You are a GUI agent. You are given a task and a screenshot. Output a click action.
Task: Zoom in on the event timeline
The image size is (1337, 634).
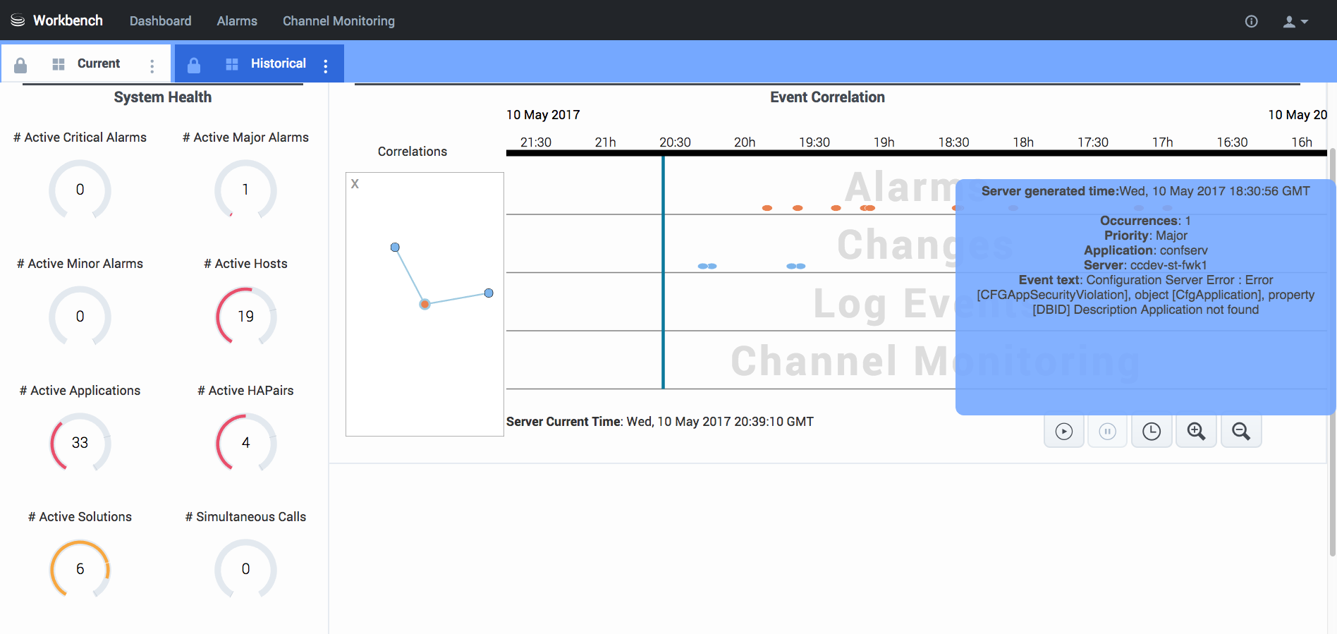click(1196, 432)
